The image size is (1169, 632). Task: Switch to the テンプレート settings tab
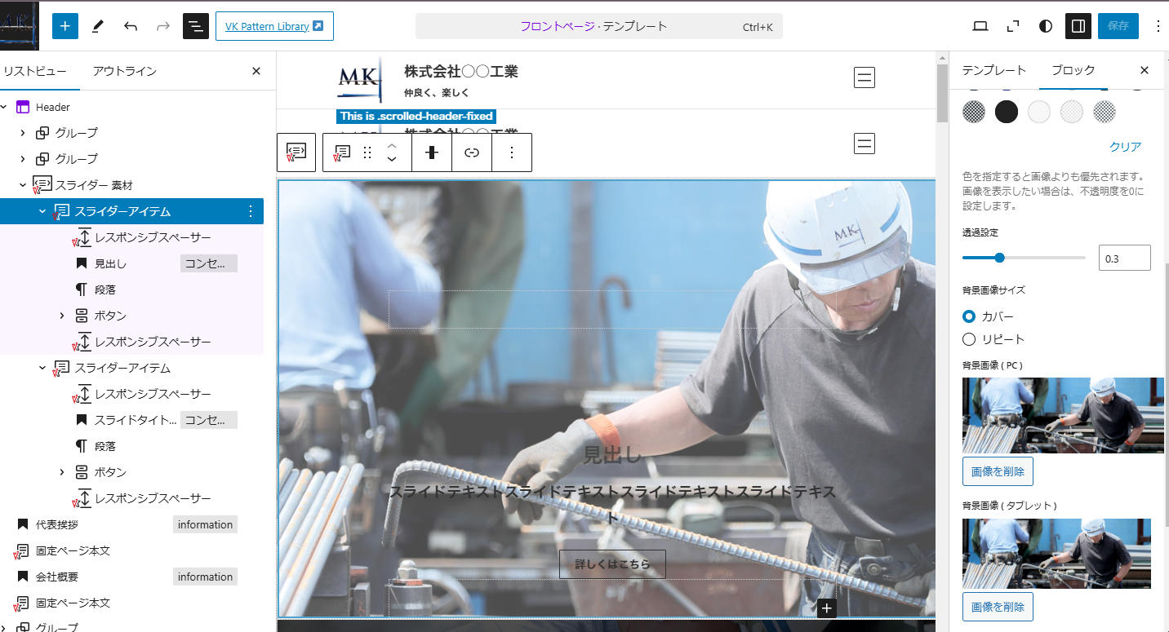993,70
